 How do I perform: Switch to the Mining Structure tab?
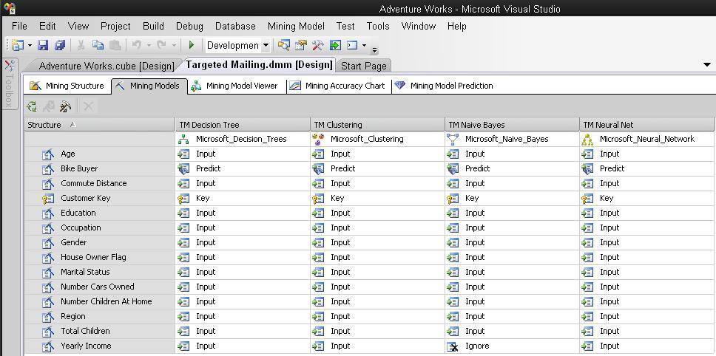point(68,86)
